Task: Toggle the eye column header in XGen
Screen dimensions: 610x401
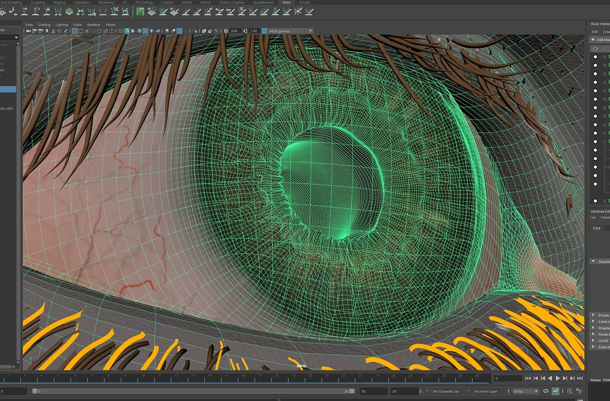Action: click(x=595, y=48)
